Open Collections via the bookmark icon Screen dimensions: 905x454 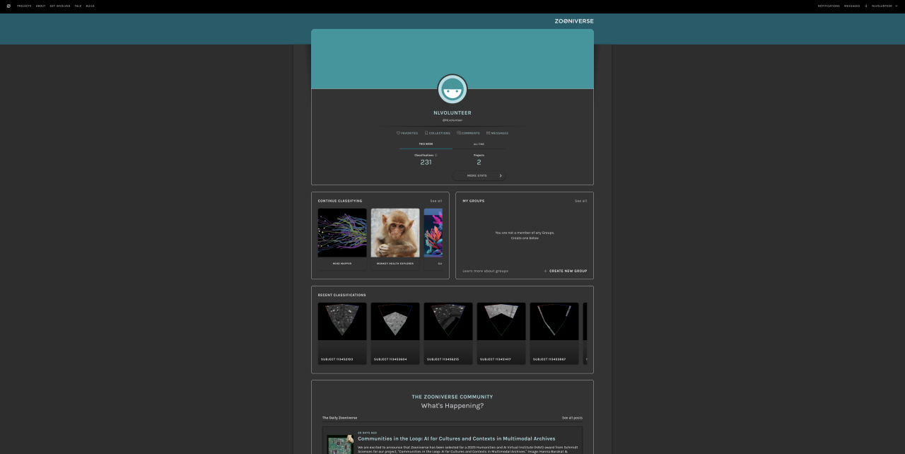[438, 133]
